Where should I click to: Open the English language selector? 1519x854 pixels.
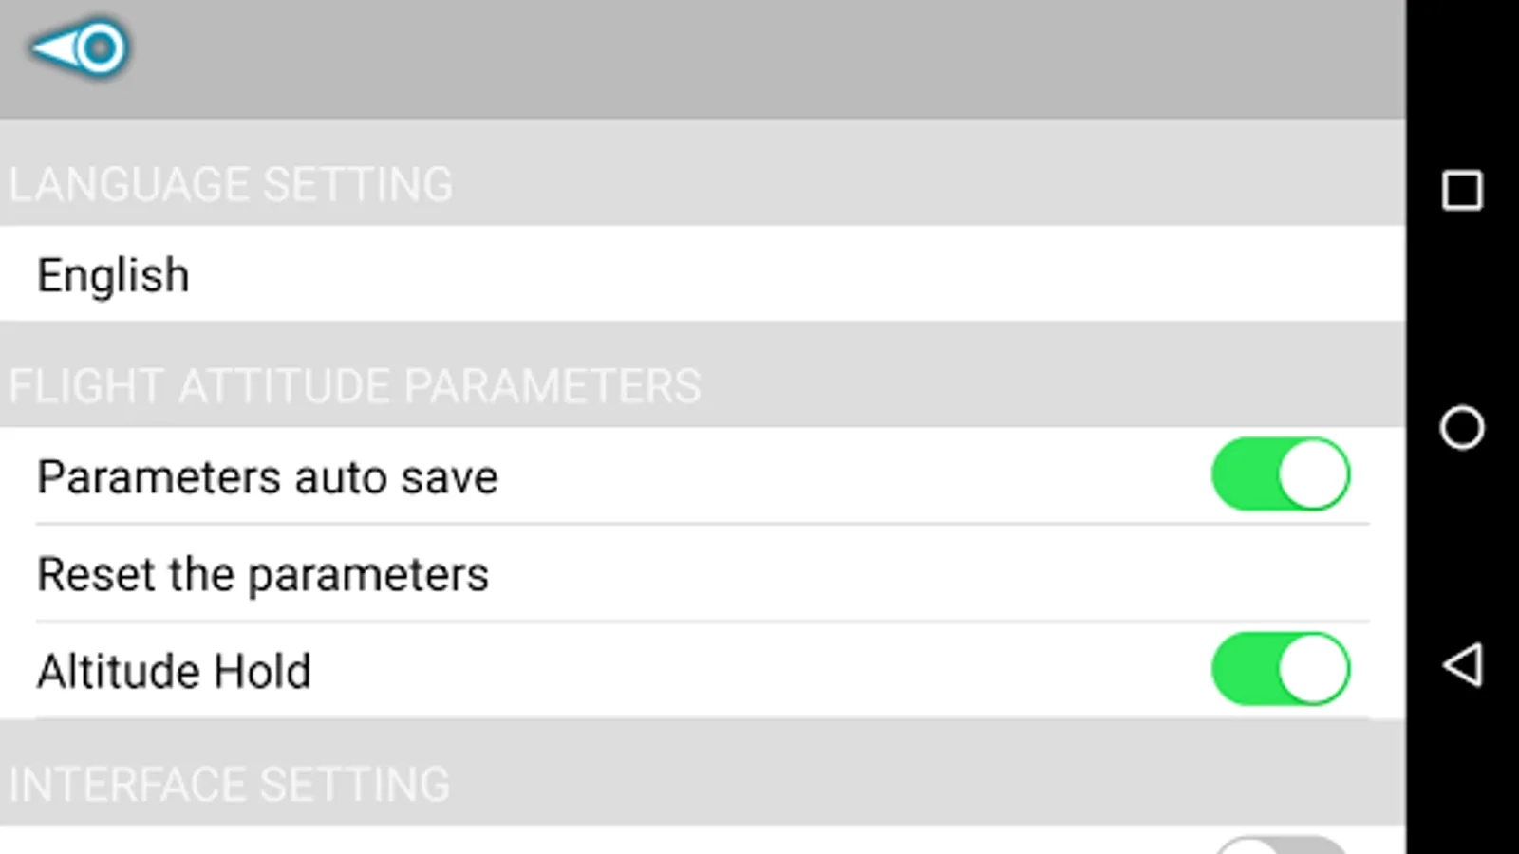pyautogui.click(x=703, y=275)
